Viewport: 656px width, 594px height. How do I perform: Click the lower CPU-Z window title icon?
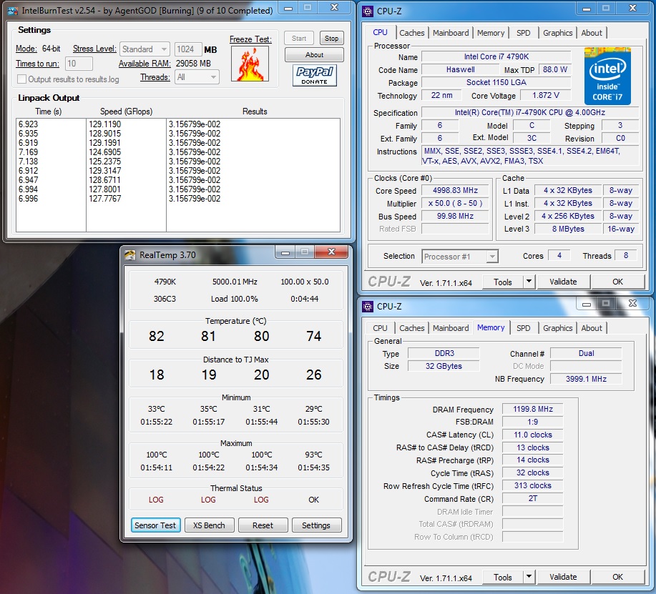coord(368,307)
